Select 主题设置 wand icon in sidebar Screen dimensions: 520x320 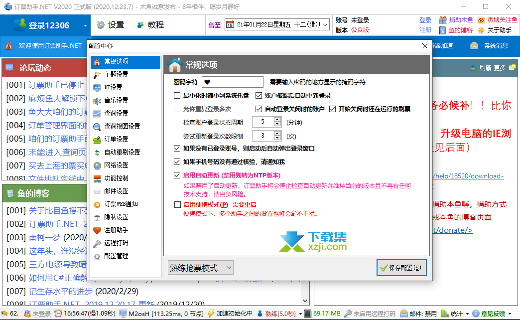tap(97, 75)
